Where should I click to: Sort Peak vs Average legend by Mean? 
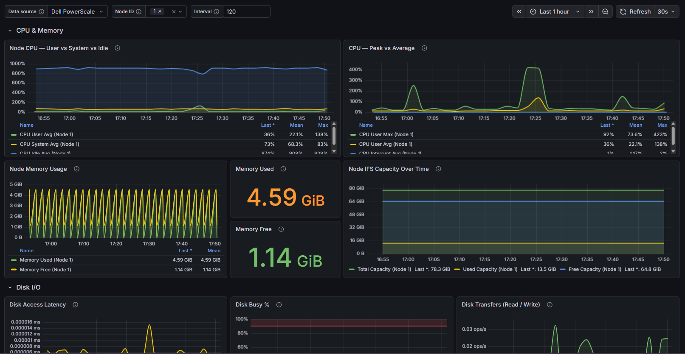coord(636,125)
